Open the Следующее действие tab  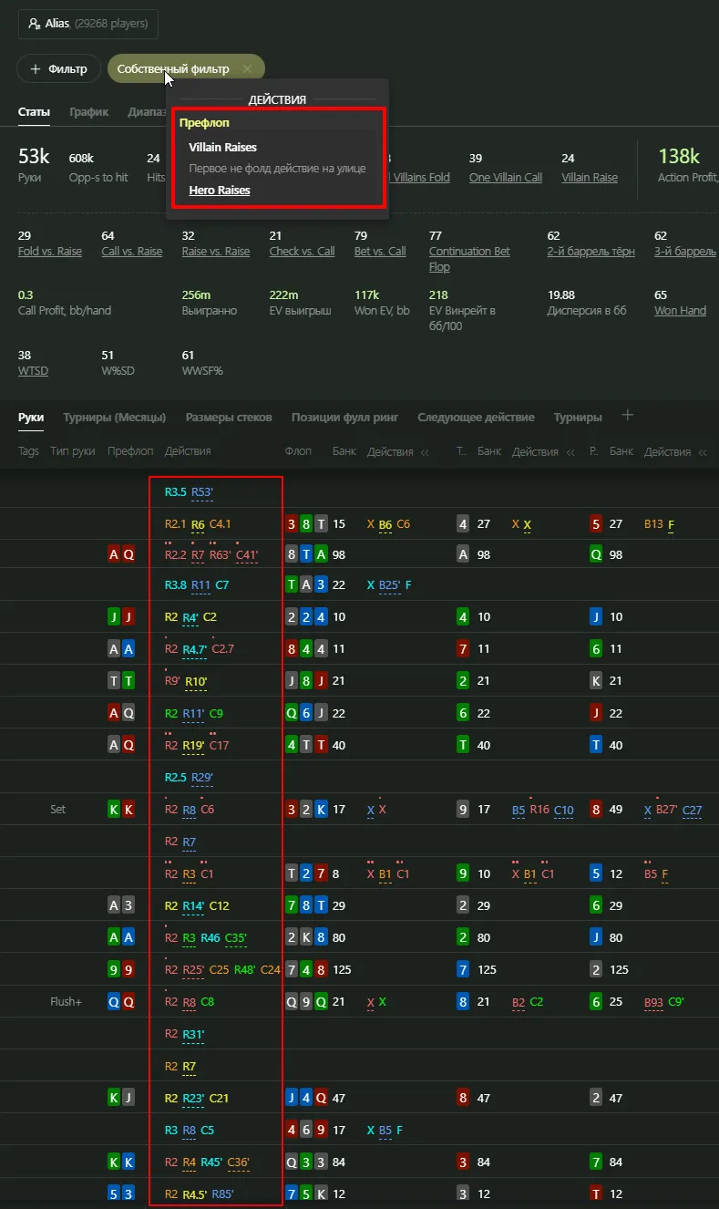point(476,418)
